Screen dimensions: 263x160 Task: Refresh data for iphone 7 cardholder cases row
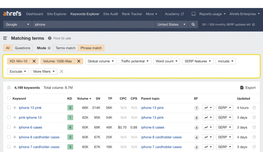click(254, 147)
